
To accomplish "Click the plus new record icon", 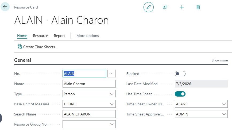I will tap(182, 7).
